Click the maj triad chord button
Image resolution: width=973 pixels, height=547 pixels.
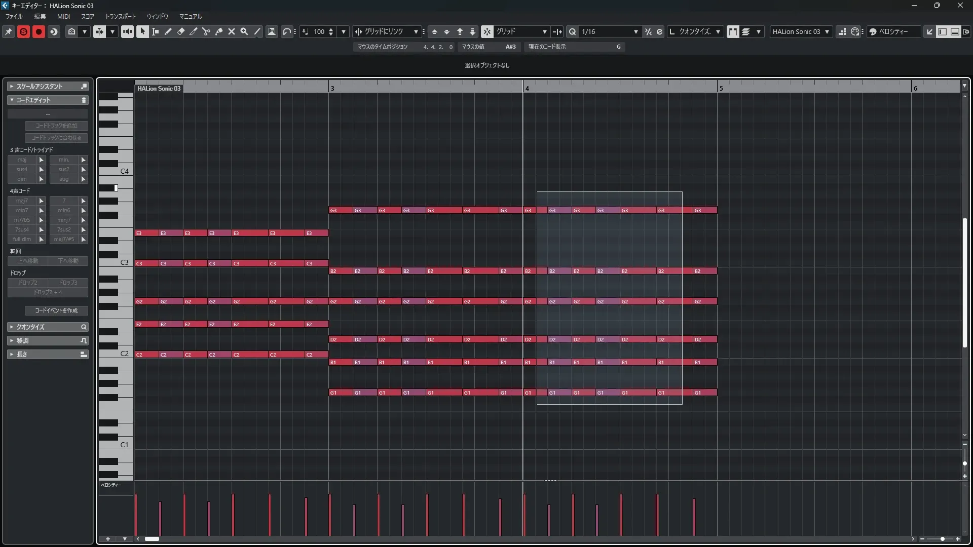(x=22, y=160)
